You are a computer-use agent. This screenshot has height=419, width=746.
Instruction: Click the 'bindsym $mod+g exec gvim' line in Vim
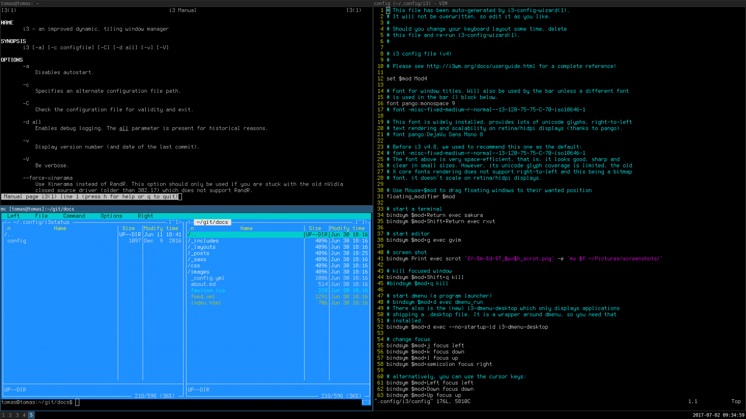point(424,240)
